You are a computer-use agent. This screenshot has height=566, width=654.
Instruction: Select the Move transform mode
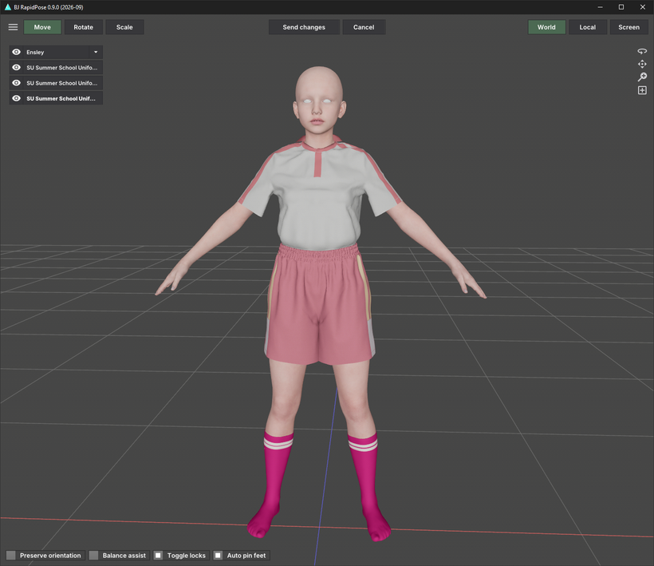[x=42, y=27]
